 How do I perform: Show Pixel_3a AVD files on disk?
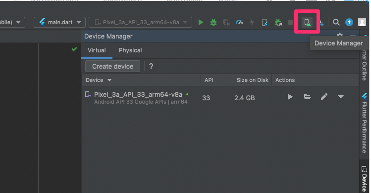(307, 97)
